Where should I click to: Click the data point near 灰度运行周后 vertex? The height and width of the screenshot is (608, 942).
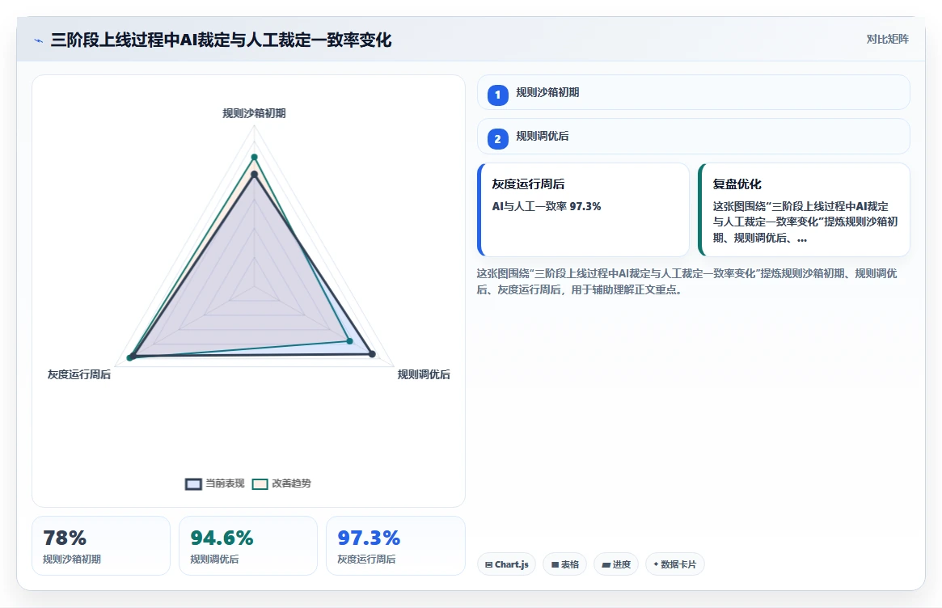[130, 357]
